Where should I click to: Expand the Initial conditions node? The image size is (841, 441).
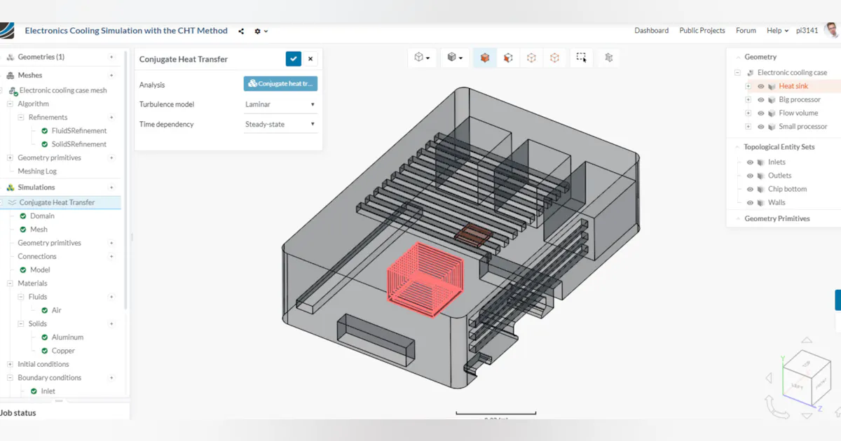coord(11,364)
